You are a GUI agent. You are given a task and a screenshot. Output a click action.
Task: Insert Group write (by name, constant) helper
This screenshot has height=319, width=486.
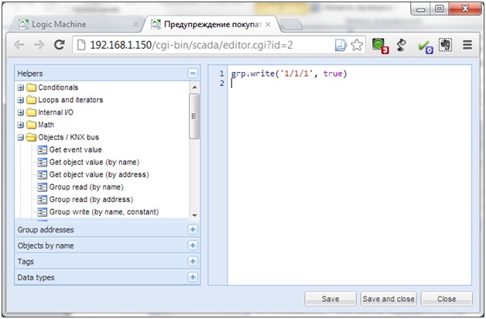104,212
